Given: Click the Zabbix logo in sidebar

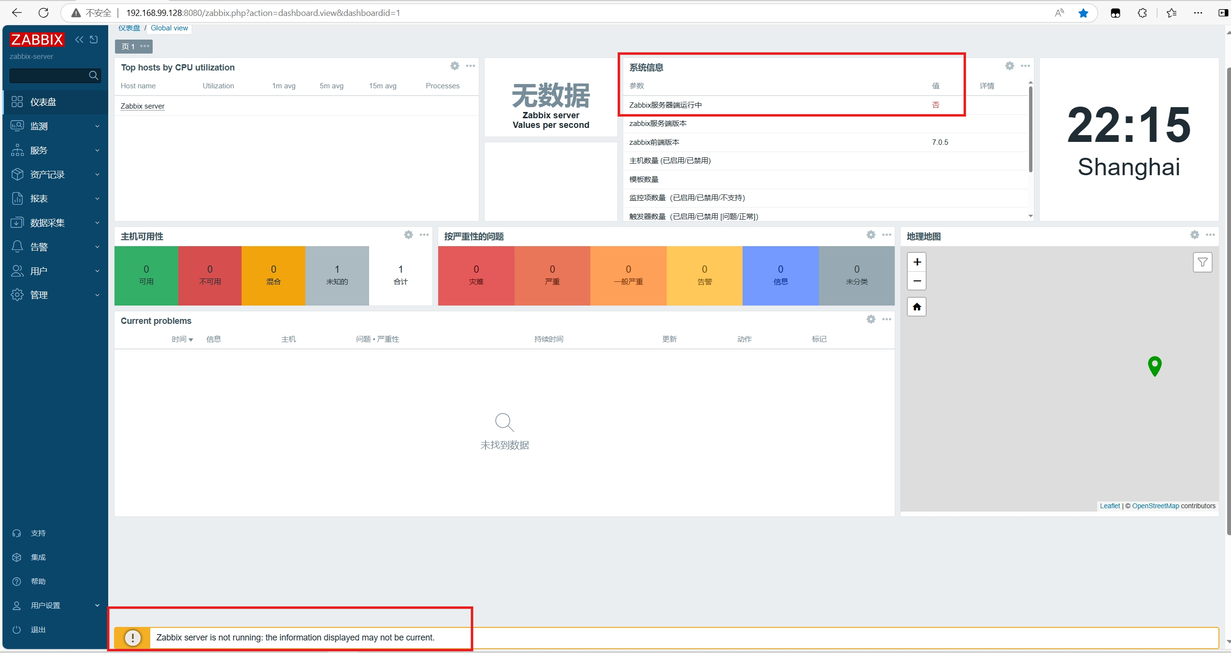Looking at the screenshot, I should 37,40.
